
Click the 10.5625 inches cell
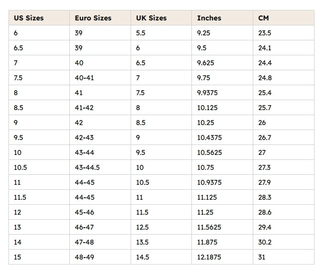[222, 152]
